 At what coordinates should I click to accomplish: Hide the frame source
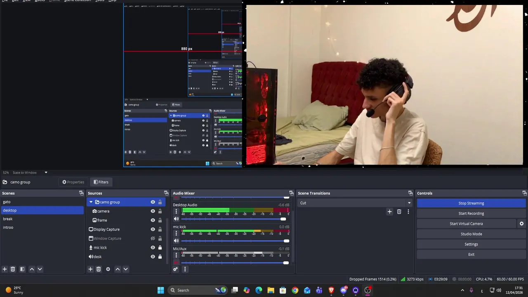pos(153,220)
